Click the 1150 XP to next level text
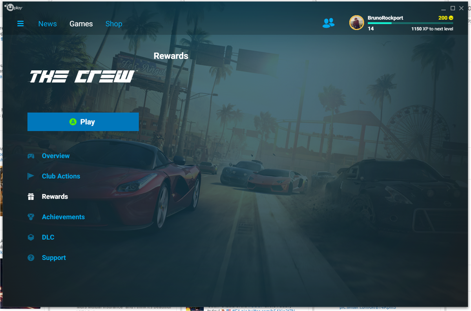This screenshot has width=471, height=311. click(x=432, y=29)
